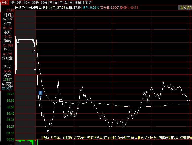This screenshot has height=145, width=192.
Task: Click the 同花顺漂亮100 concept tag
Action: pyautogui.click(x=169, y=138)
